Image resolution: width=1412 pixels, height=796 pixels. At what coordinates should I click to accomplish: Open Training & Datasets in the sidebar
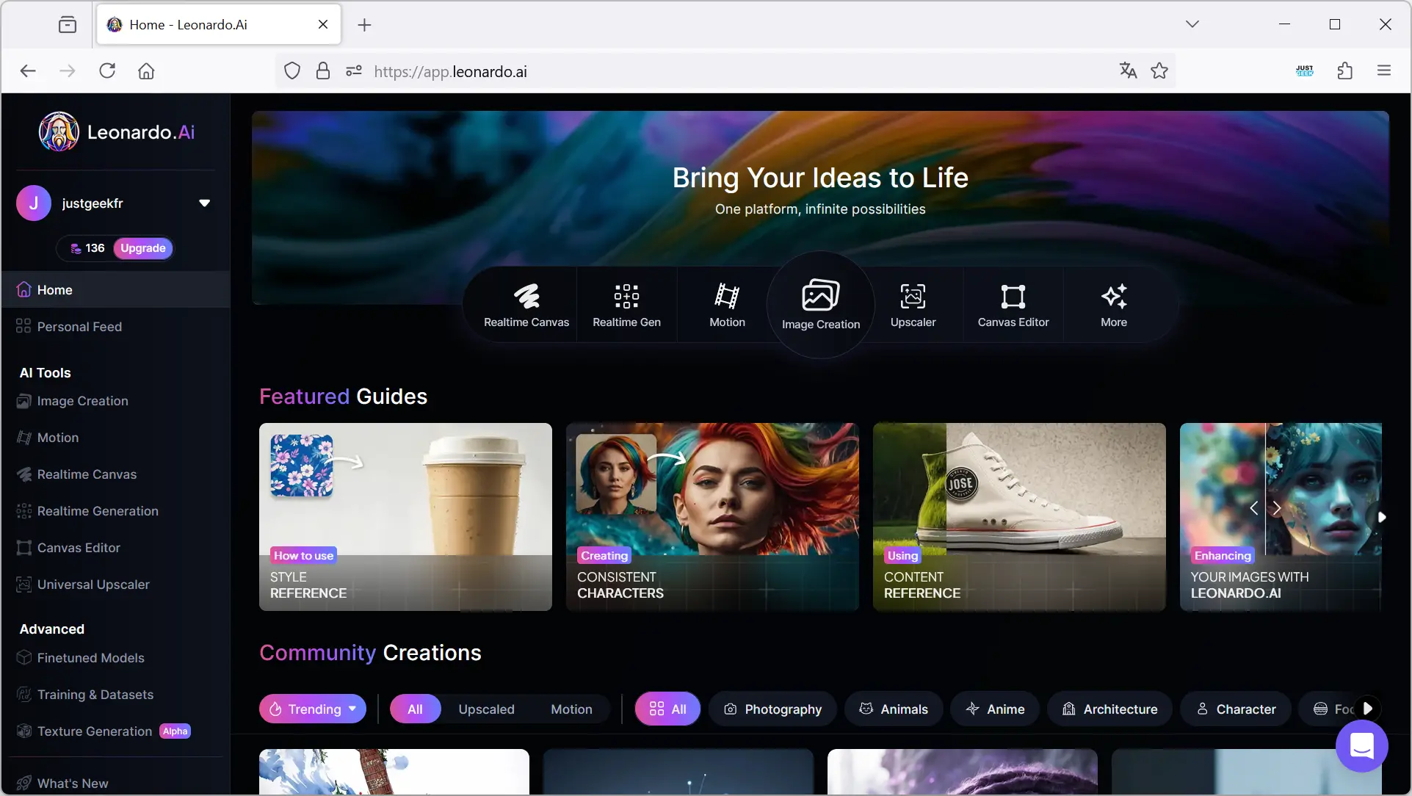pyautogui.click(x=115, y=695)
